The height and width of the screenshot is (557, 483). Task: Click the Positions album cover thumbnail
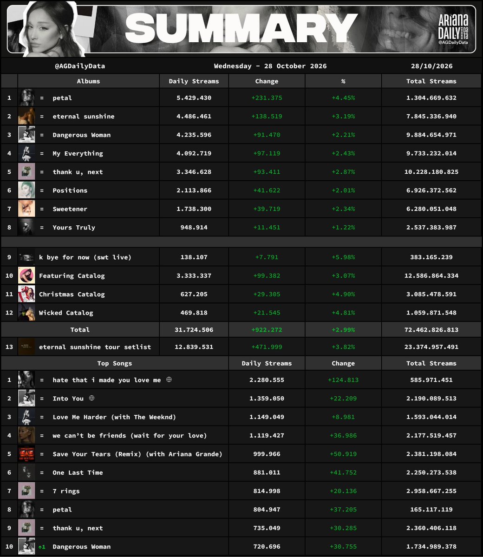(x=26, y=190)
